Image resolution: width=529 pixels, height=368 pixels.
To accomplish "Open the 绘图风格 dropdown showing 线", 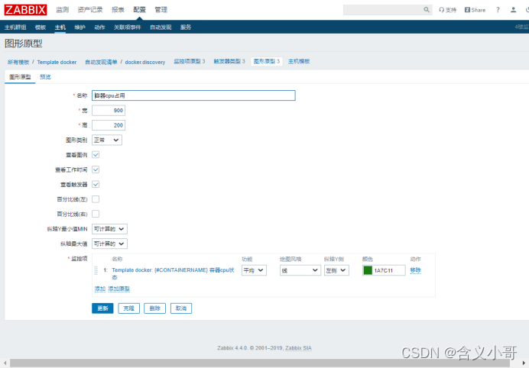I will [x=300, y=270].
